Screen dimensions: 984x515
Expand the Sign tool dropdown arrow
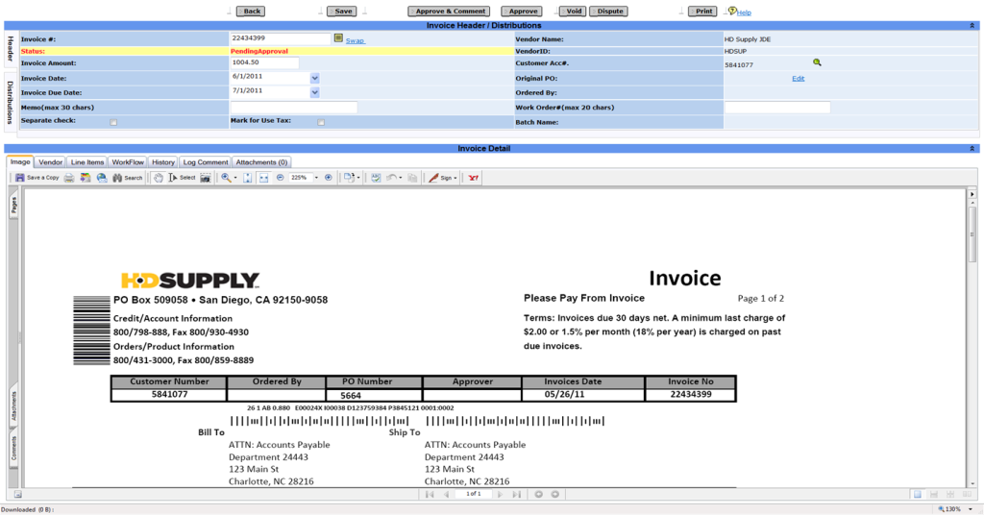coord(455,178)
